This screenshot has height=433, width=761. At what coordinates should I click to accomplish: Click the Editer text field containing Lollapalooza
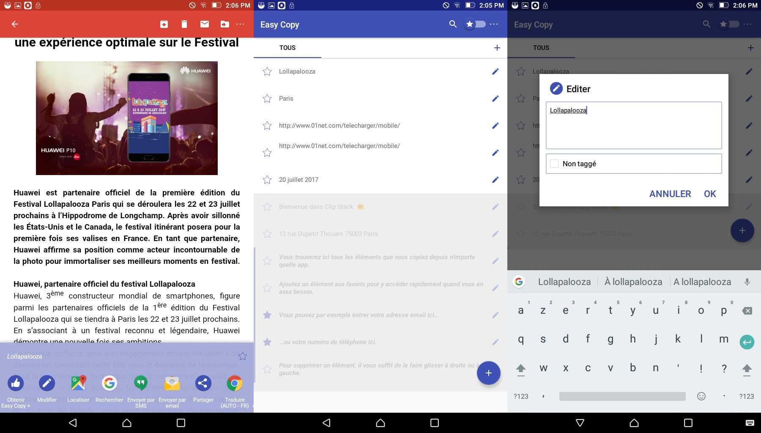(634, 125)
